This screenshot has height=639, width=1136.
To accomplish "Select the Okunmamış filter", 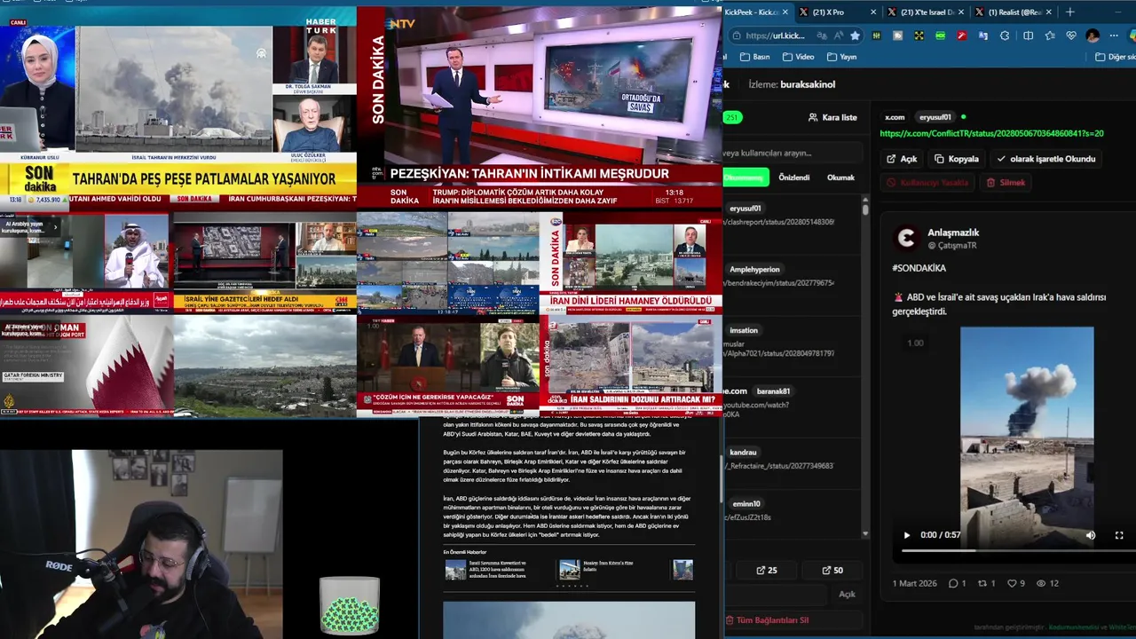I will click(745, 177).
